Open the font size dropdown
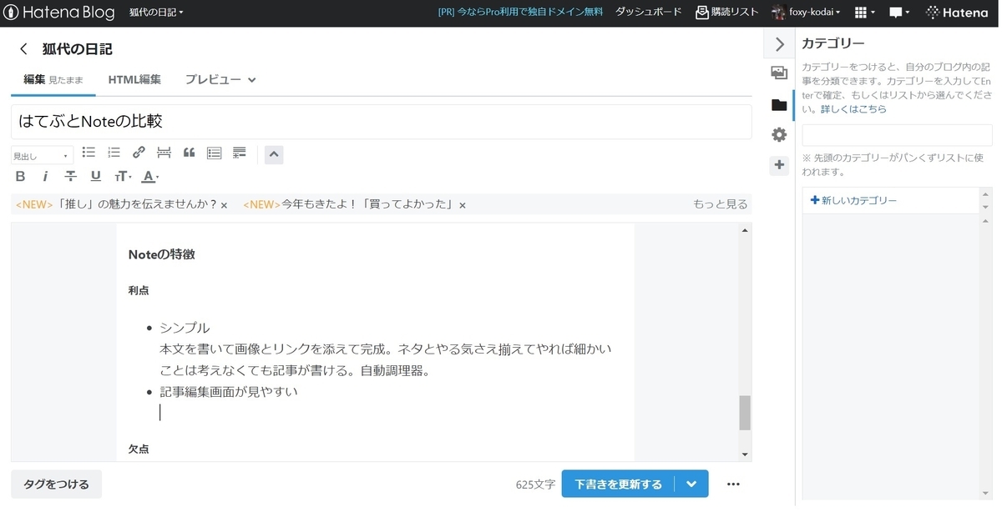Image resolution: width=1002 pixels, height=522 pixels. coord(123,176)
